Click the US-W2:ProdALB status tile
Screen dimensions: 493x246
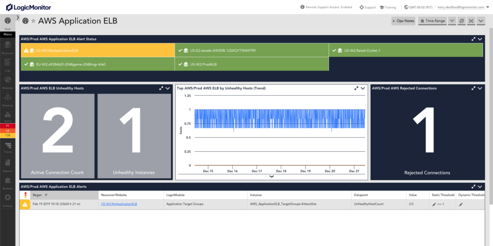click(x=251, y=64)
